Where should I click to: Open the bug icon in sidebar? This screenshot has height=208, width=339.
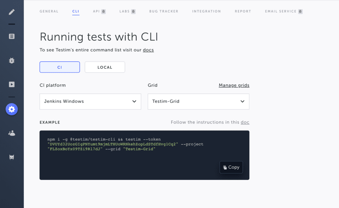click(12, 61)
